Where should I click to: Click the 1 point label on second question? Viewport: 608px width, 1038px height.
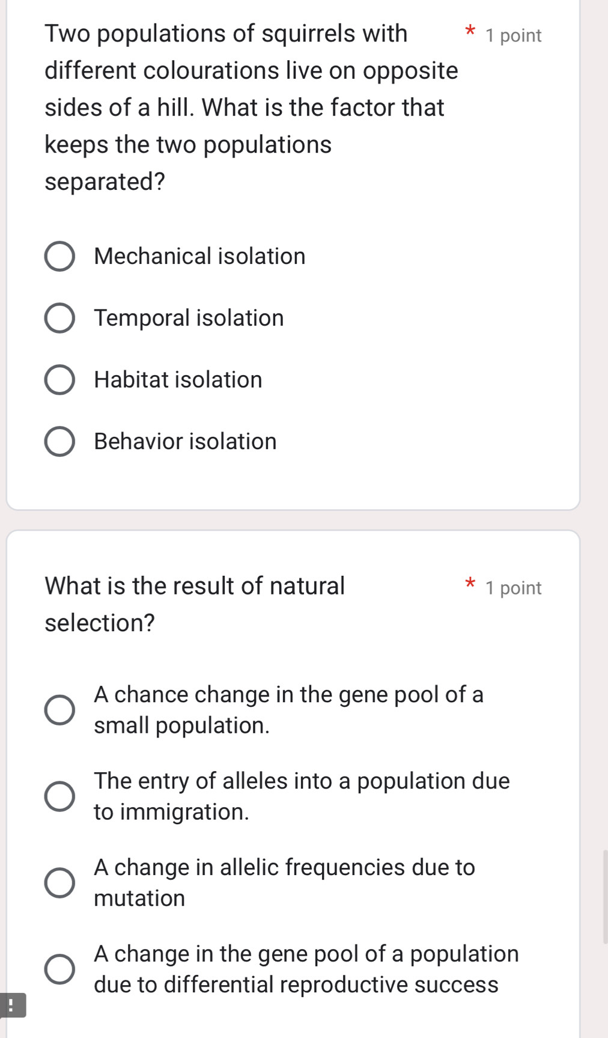[514, 587]
